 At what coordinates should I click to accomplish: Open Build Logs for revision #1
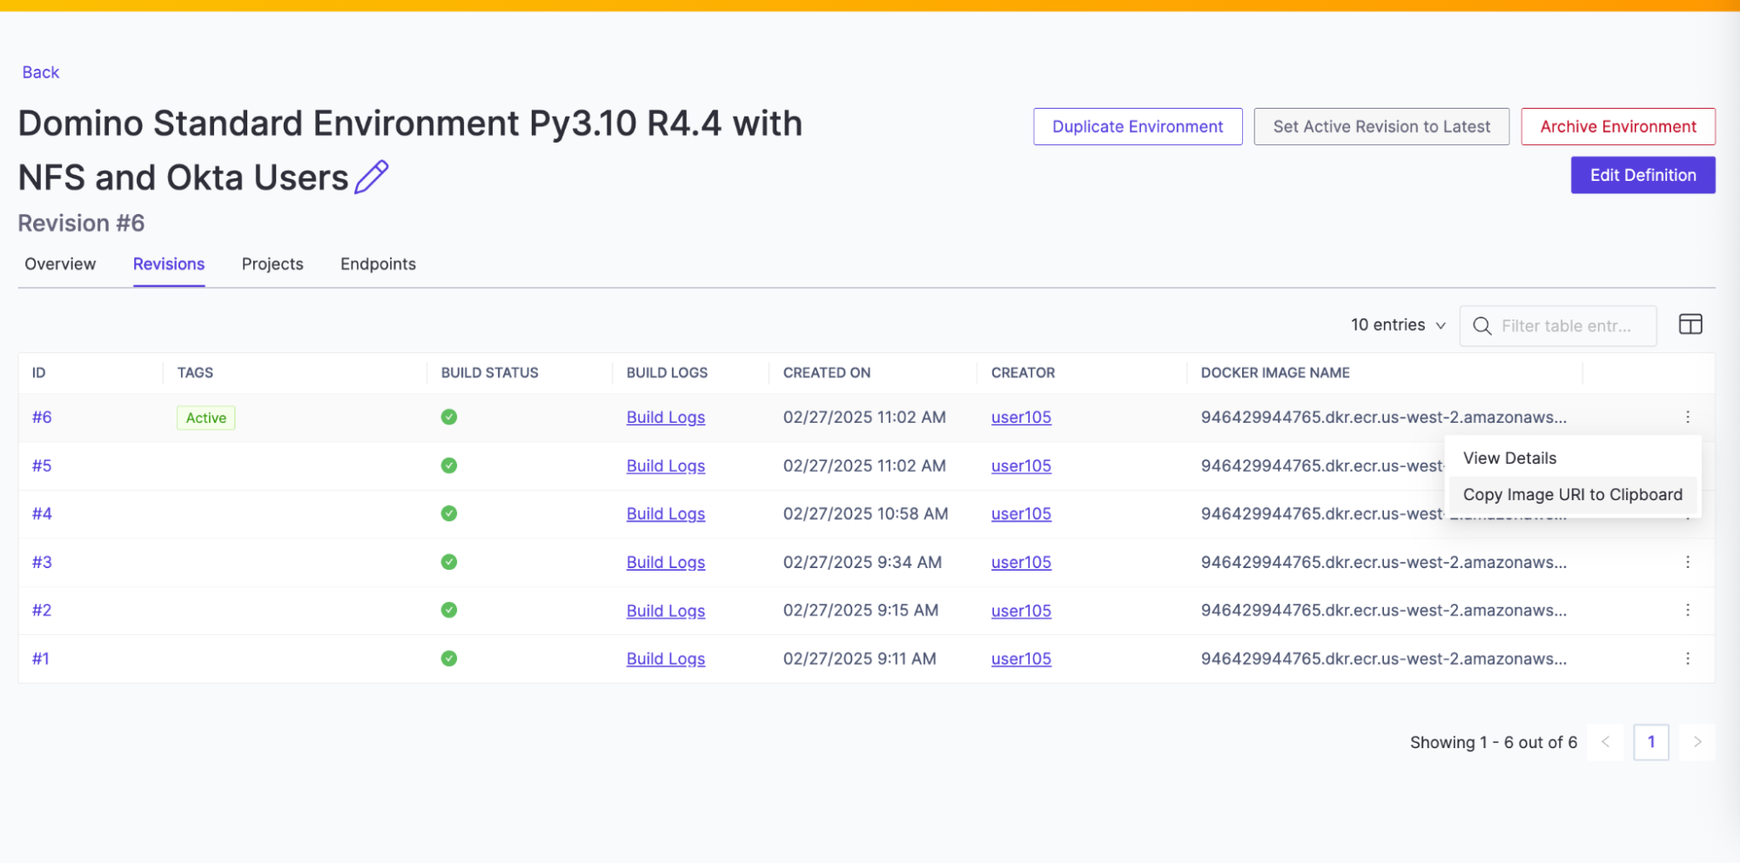(666, 659)
